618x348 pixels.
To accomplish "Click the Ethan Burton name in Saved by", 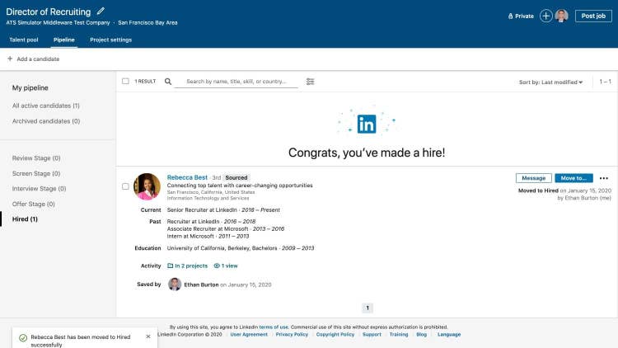I will pos(201,285).
